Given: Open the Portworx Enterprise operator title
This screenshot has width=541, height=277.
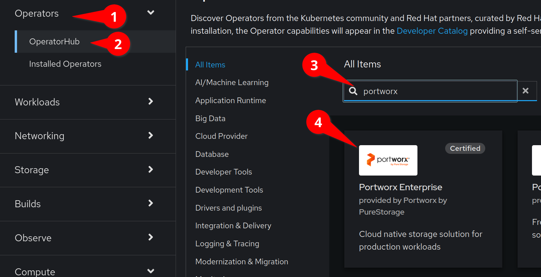Looking at the screenshot, I should pos(400,187).
